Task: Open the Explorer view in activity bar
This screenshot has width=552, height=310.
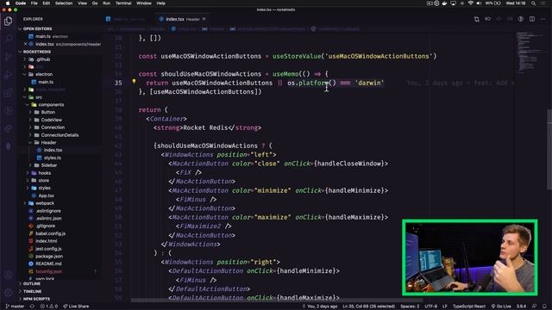Action: point(8,21)
